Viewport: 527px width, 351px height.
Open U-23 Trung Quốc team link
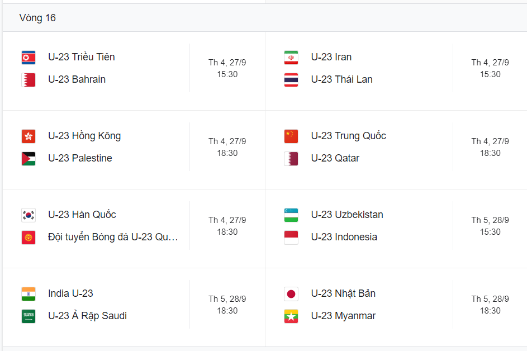click(x=349, y=135)
